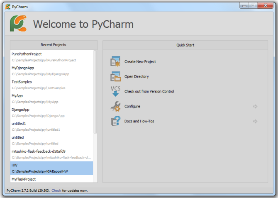The height and width of the screenshot is (198, 278).
Task: Click the Recent Projects panel header
Action: tap(54, 45)
